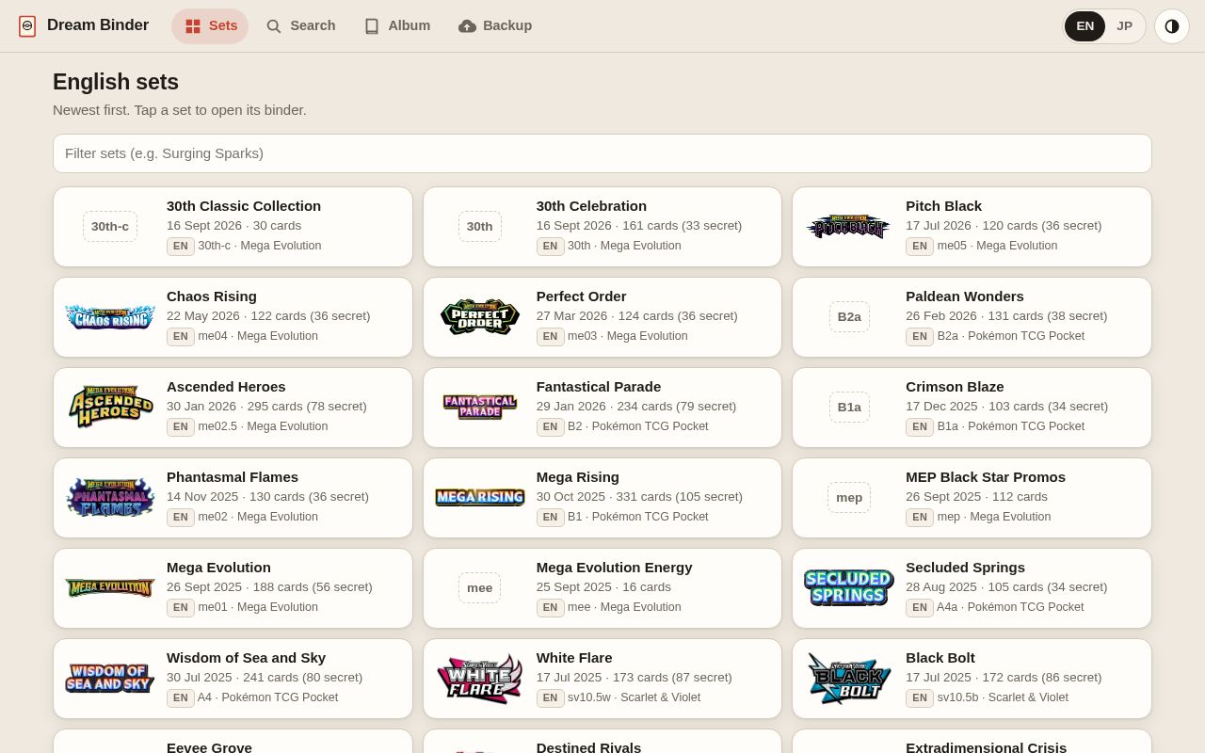Open the Phantasmal Flames set logo
1205x753 pixels.
[x=110, y=498]
